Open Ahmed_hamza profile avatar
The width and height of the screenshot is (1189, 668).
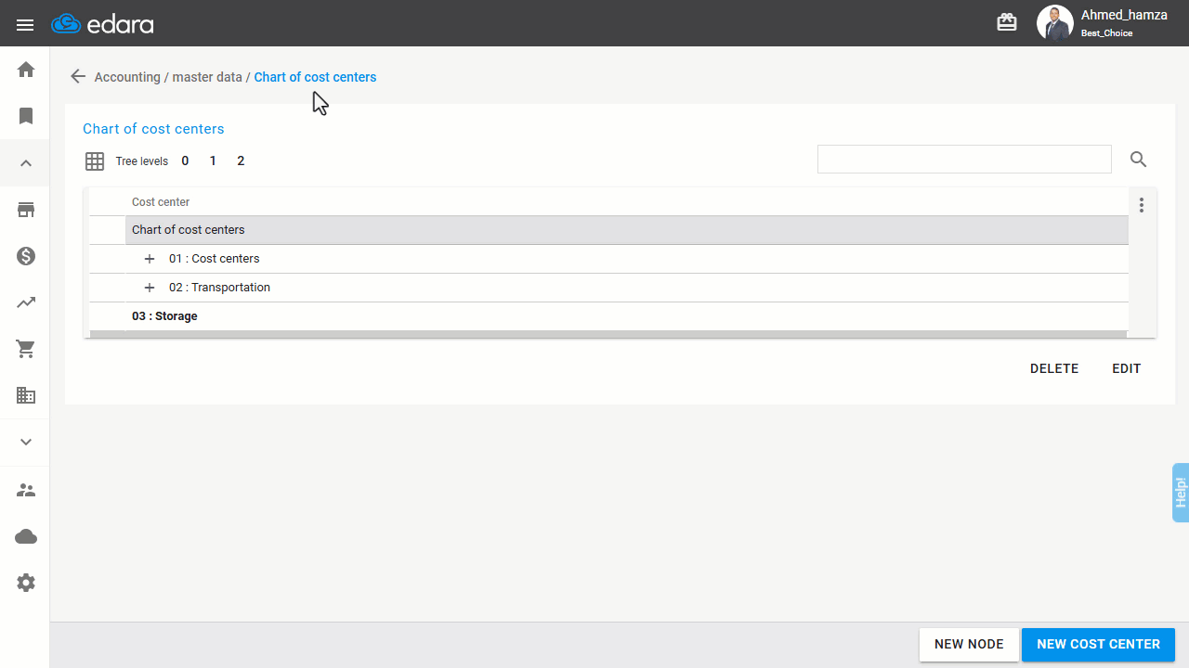(1054, 22)
